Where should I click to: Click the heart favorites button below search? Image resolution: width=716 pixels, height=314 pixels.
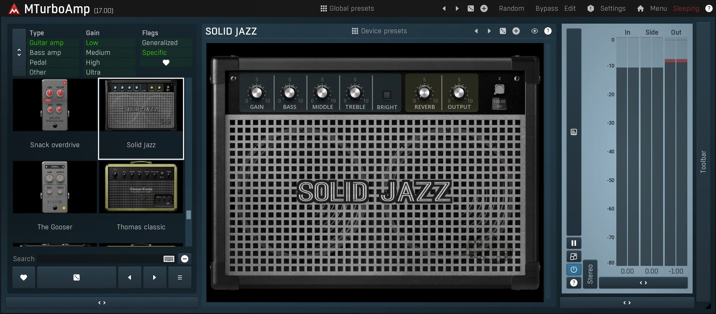click(x=24, y=278)
